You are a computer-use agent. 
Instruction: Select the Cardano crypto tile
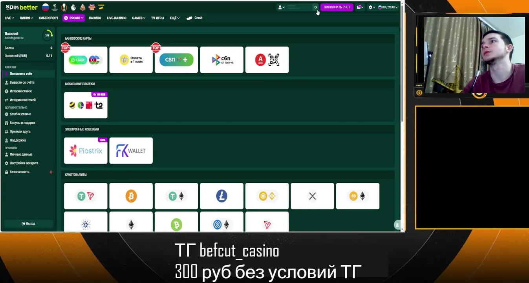[86, 222]
